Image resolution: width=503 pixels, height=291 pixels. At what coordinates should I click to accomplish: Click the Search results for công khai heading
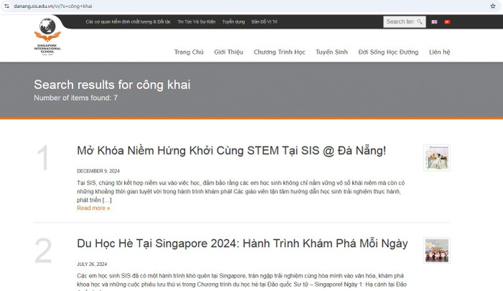coord(112,85)
